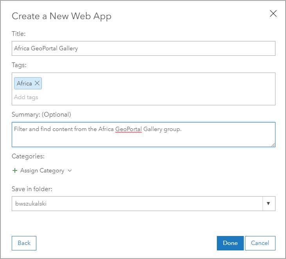The height and width of the screenshot is (259, 286).
Task: Click the Assign Category text link
Action: tap(42, 170)
